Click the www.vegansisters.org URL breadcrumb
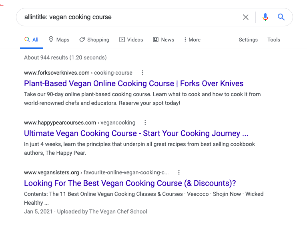Image resolution: width=307 pixels, height=229 pixels. [x=52, y=172]
